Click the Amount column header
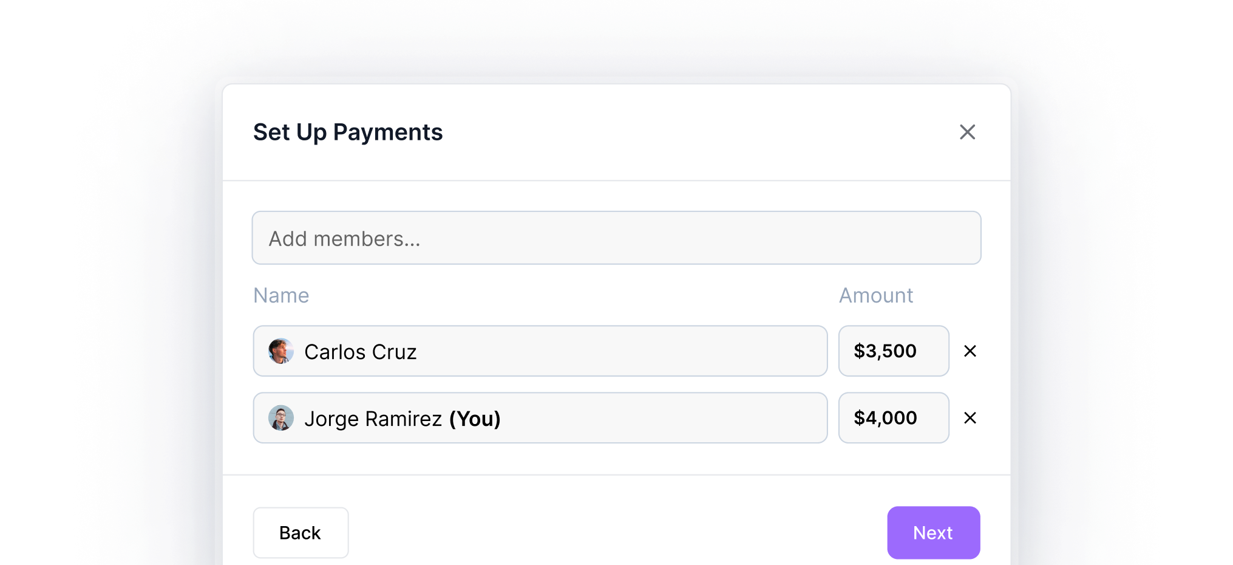The width and height of the screenshot is (1233, 565). click(x=875, y=295)
